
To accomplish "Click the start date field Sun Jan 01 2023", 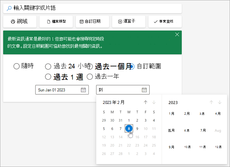I will tap(62, 90).
